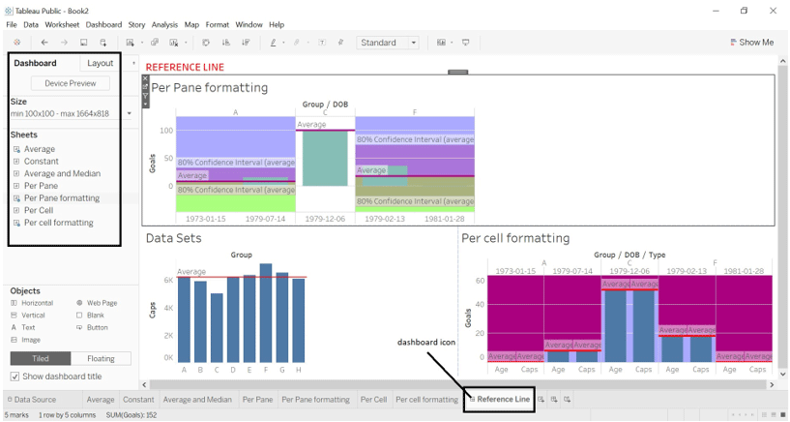Select the Tiled layout mode
The height and width of the screenshot is (422, 790).
[41, 358]
